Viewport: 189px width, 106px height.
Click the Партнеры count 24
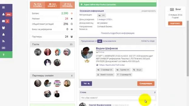click(66, 37)
